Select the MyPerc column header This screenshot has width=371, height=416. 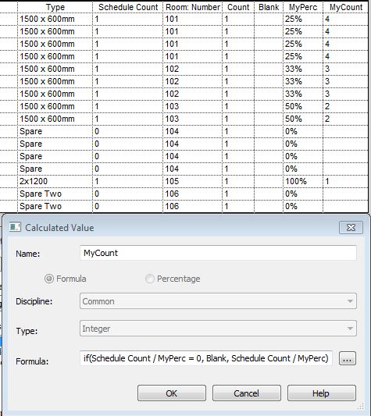point(303,7)
